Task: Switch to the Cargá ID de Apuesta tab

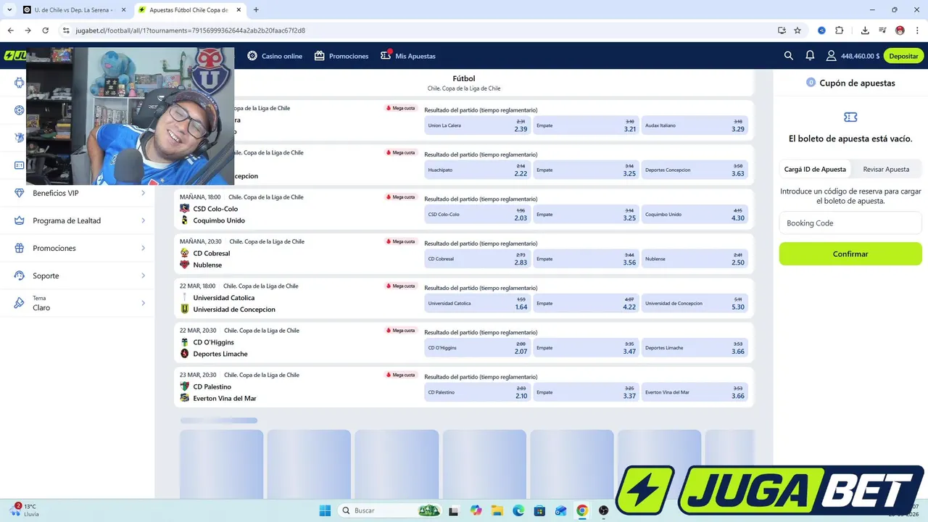Action: point(815,169)
